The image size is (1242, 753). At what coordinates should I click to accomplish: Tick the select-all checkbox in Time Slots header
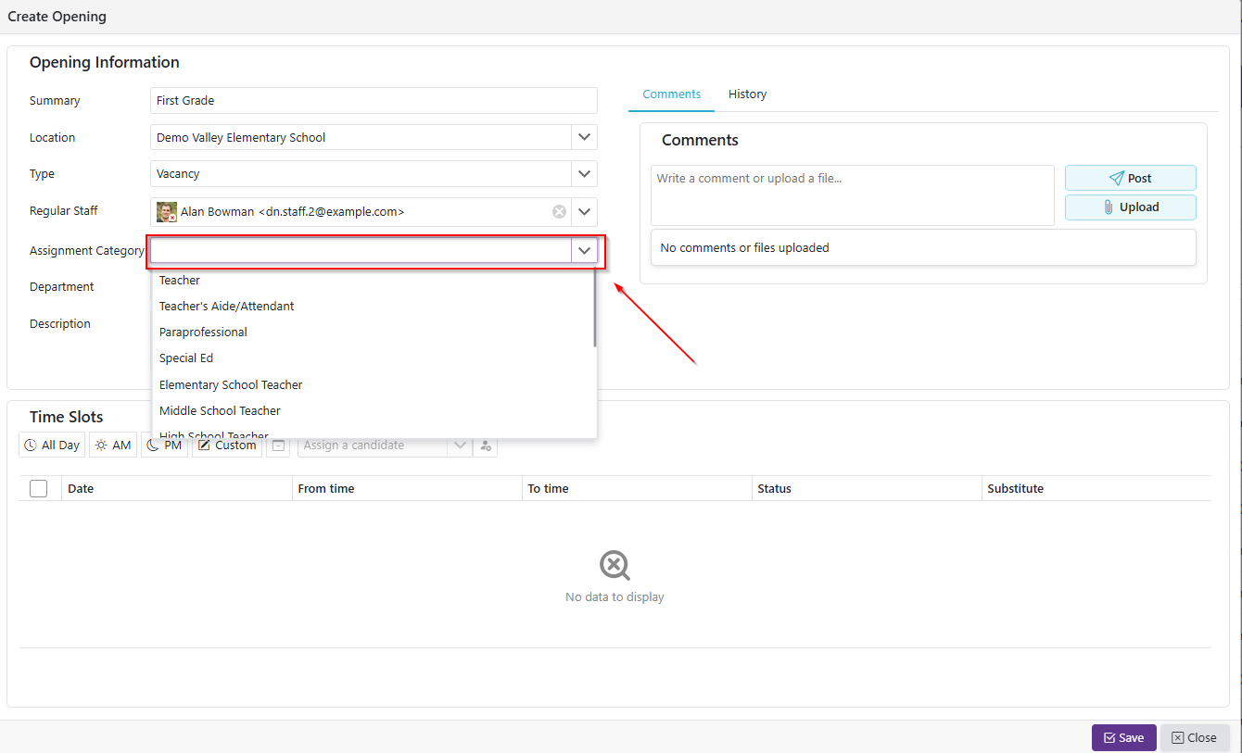[x=39, y=488]
